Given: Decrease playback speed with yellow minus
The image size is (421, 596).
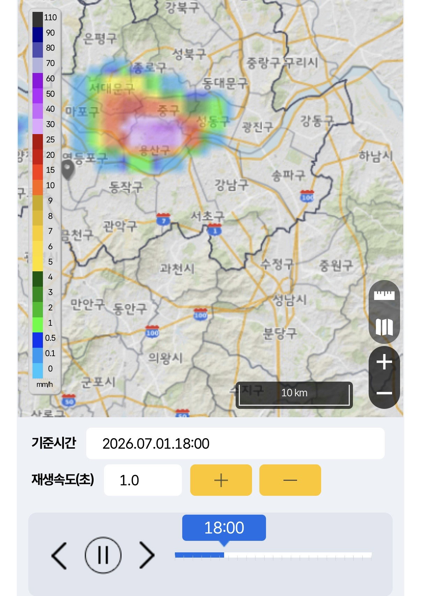Looking at the screenshot, I should (x=290, y=480).
